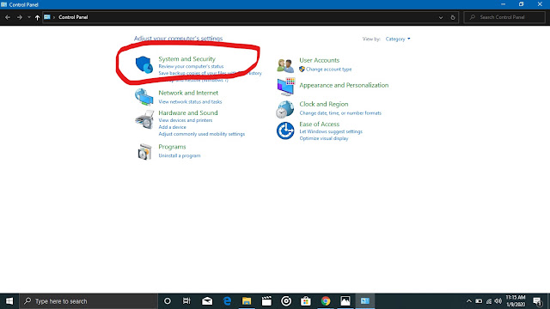
Task: Click Let Windows suggest settings
Action: tap(331, 131)
